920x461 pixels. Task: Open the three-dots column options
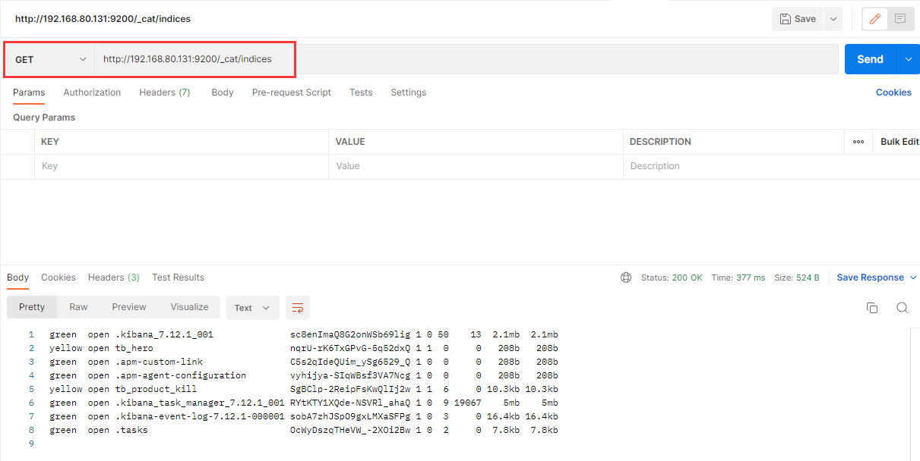[858, 142]
